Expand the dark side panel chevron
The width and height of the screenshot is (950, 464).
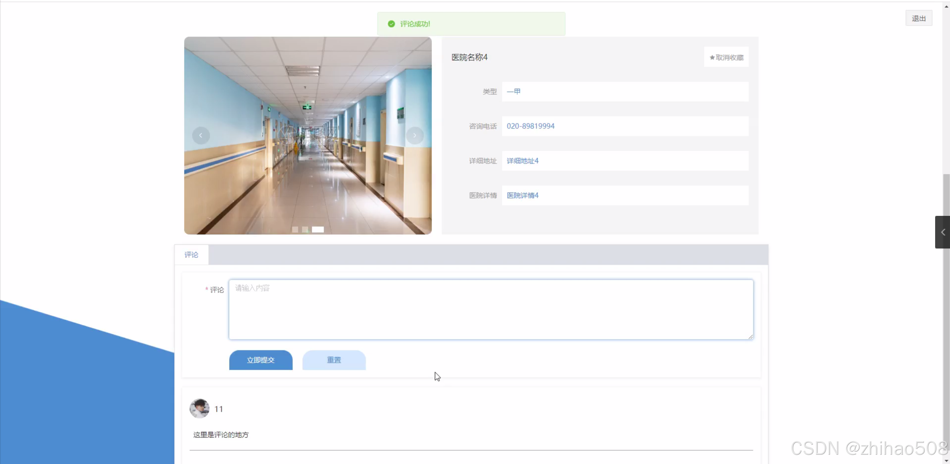pos(943,232)
